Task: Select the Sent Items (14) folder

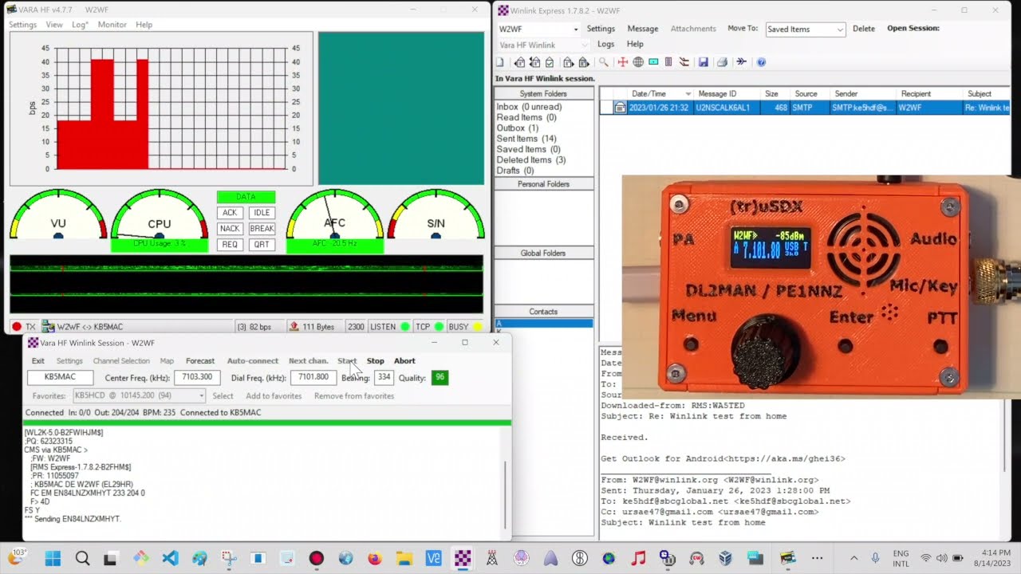Action: [x=526, y=139]
